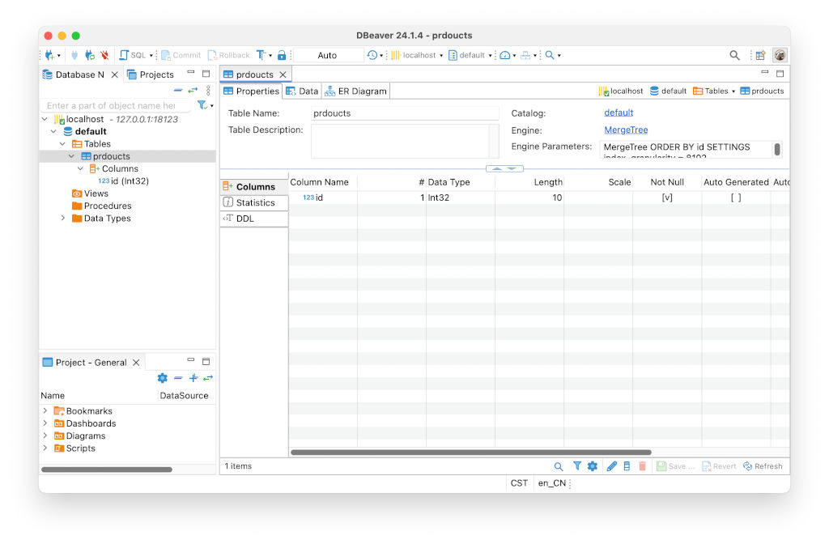Open the Database Navigator view menu dots
Viewport: 829px width, 544px height.
(x=208, y=91)
